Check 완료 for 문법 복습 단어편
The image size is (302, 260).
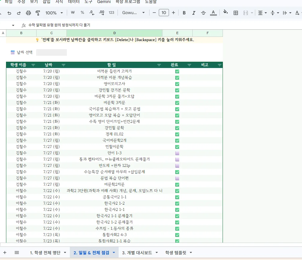click(x=177, y=178)
